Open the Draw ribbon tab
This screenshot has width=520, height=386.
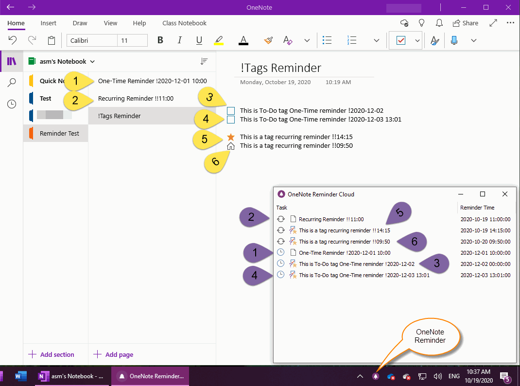coord(80,23)
